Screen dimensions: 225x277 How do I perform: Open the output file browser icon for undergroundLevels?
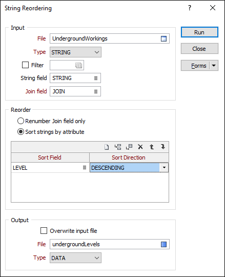[x=163, y=244]
